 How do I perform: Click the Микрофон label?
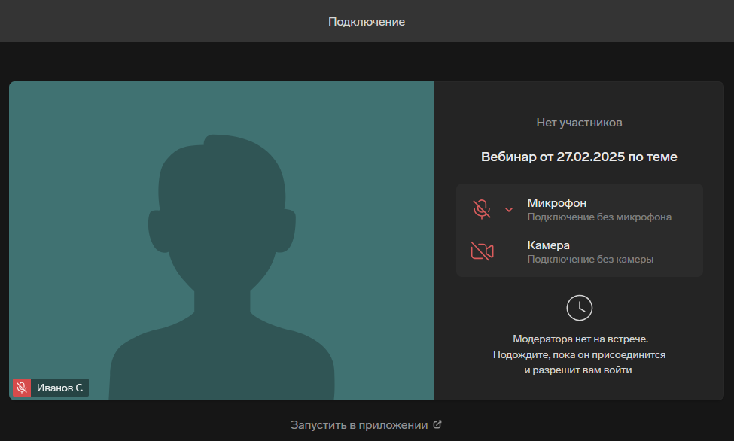click(556, 202)
